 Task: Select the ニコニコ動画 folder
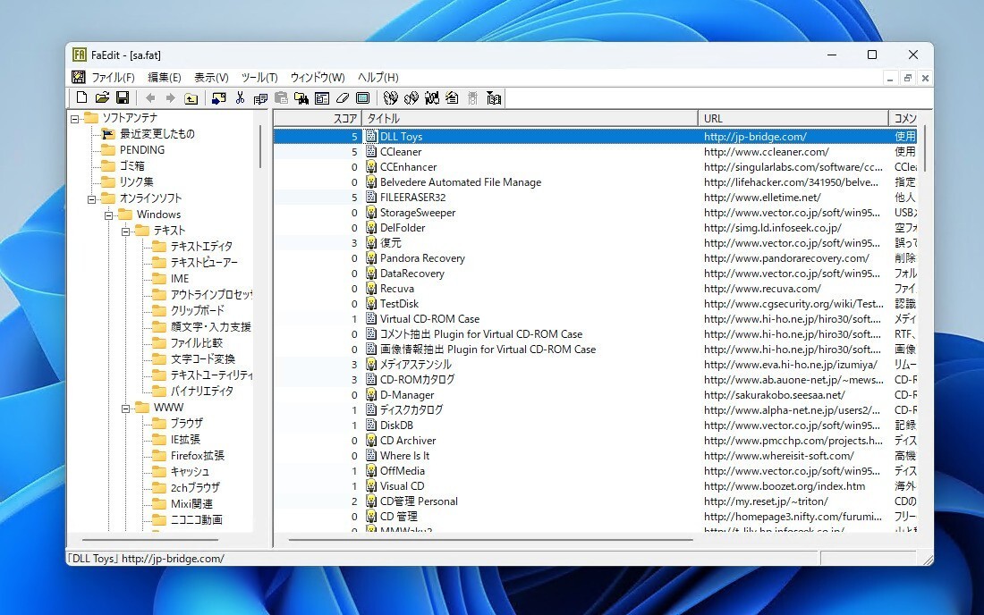pyautogui.click(x=197, y=519)
